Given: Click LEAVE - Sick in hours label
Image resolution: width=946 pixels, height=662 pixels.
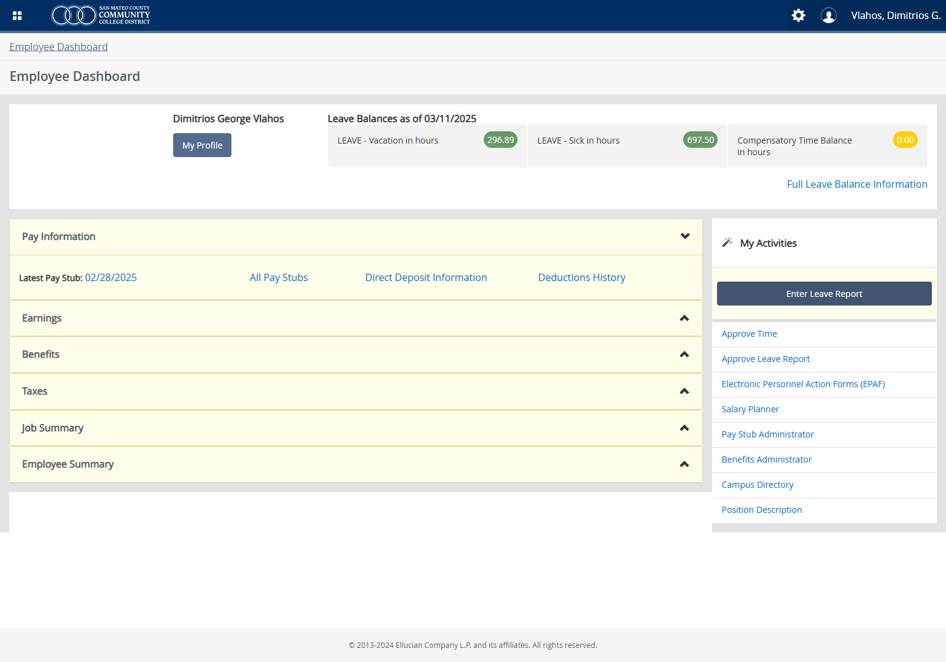Looking at the screenshot, I should [578, 140].
